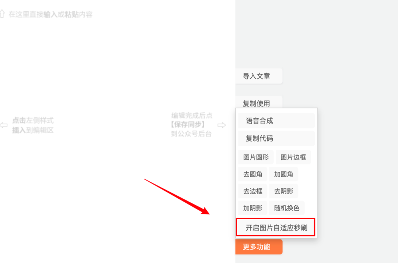Click 加圆角 option

tap(283, 174)
